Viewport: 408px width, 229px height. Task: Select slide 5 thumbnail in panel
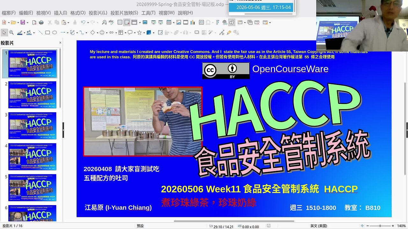[33, 187]
